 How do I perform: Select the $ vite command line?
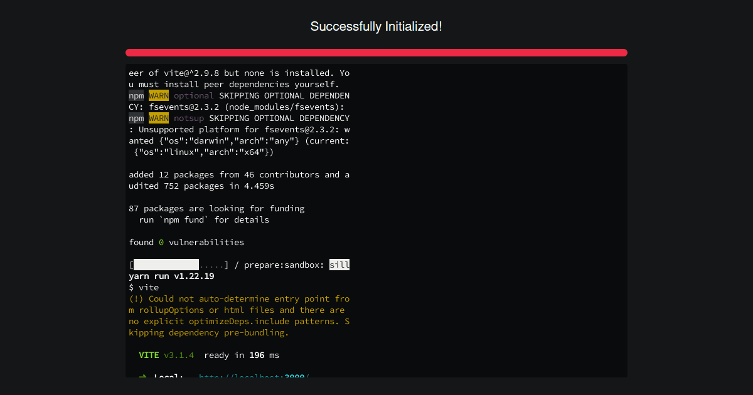(x=144, y=287)
